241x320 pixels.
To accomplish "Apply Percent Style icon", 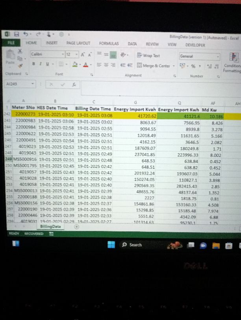I will pyautogui.click(x=193, y=66).
